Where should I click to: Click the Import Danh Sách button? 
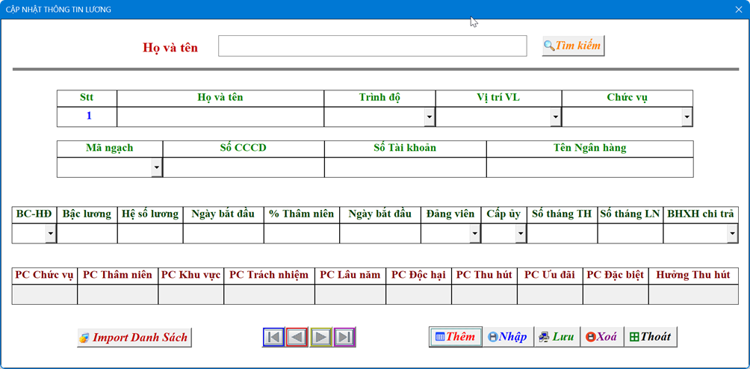(134, 338)
